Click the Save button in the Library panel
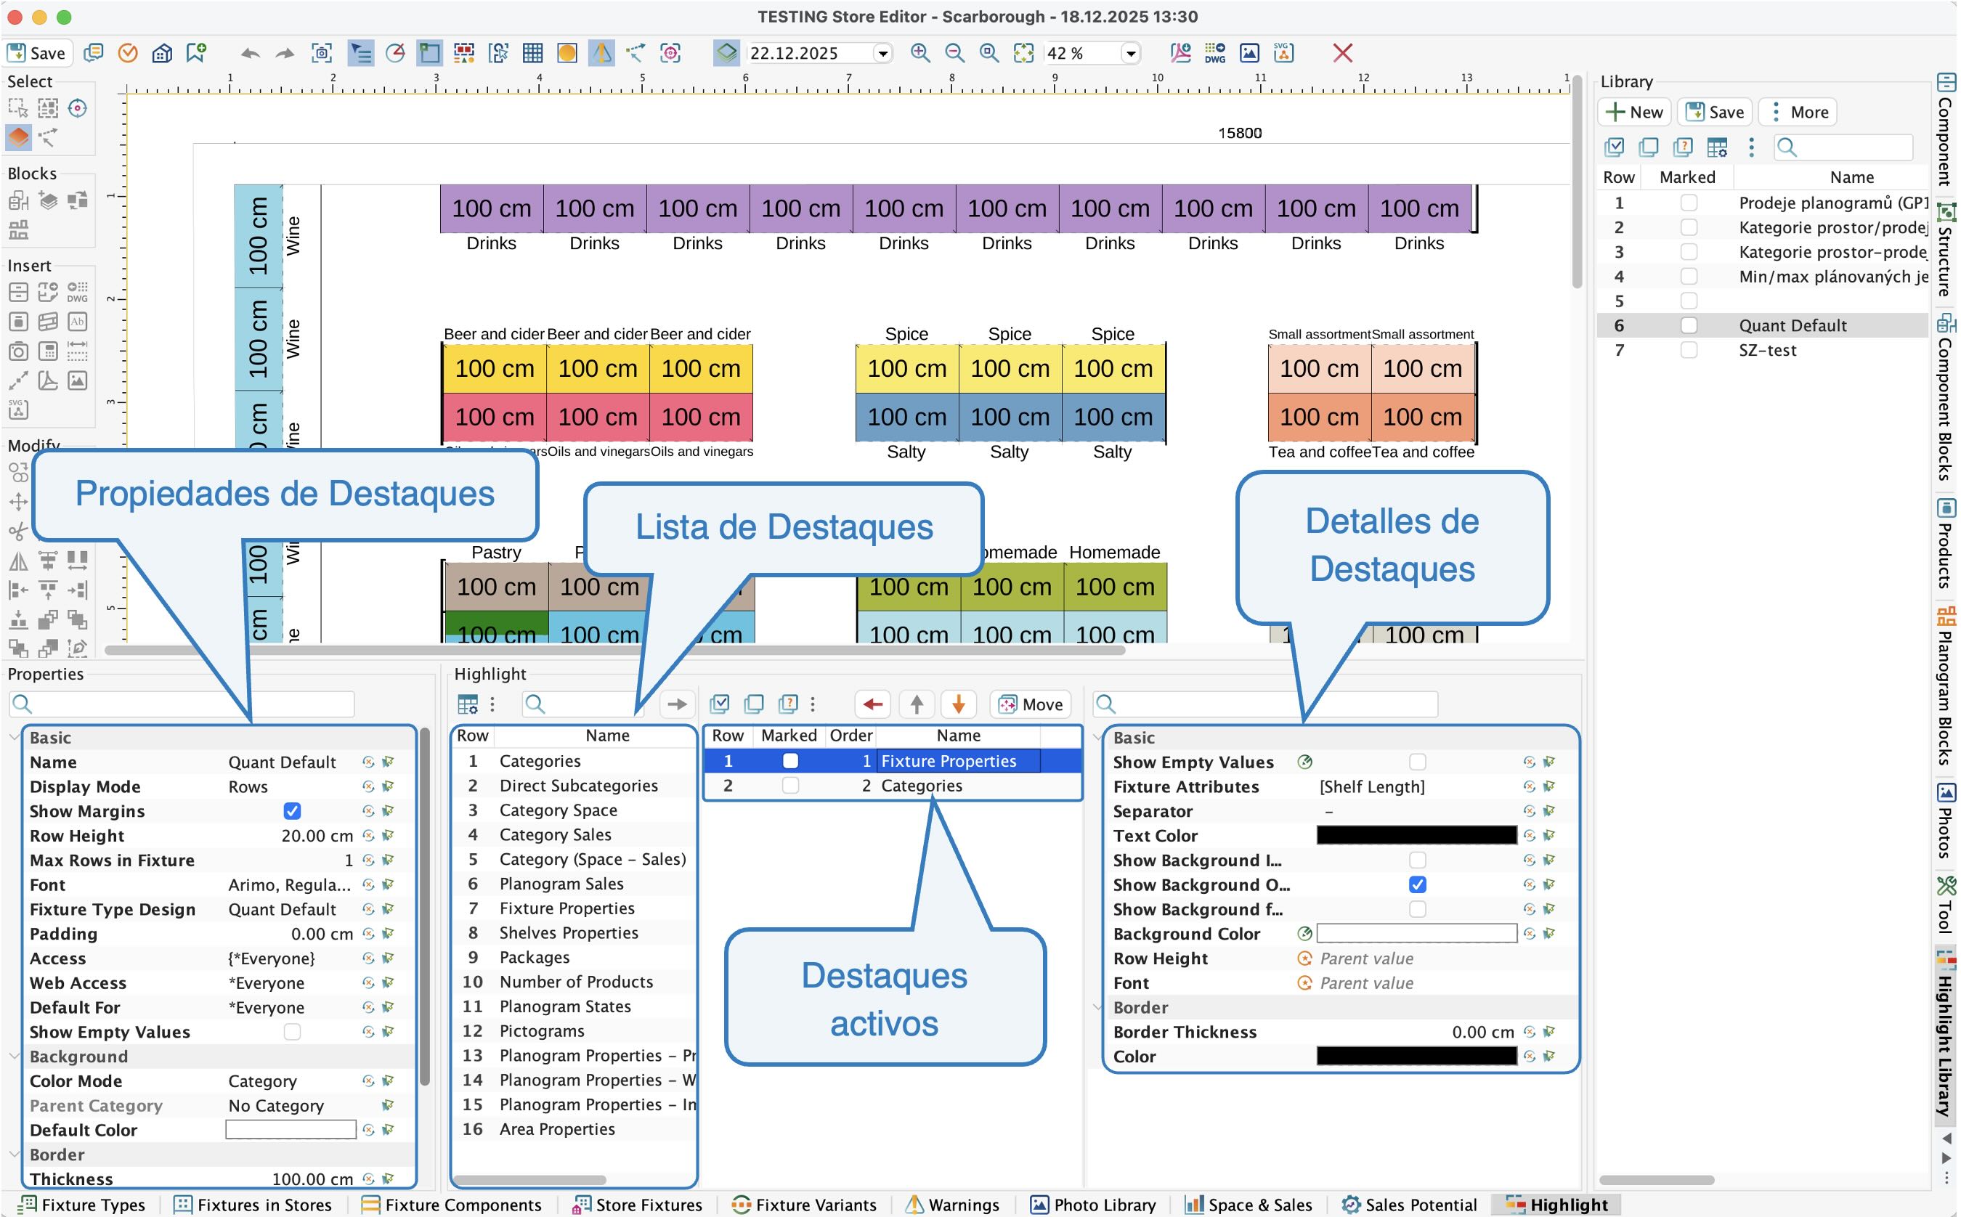 click(1715, 112)
